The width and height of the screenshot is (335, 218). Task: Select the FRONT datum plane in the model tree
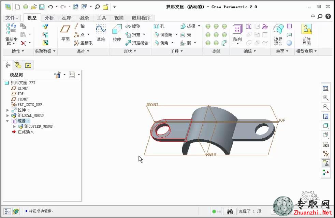coord(20,99)
